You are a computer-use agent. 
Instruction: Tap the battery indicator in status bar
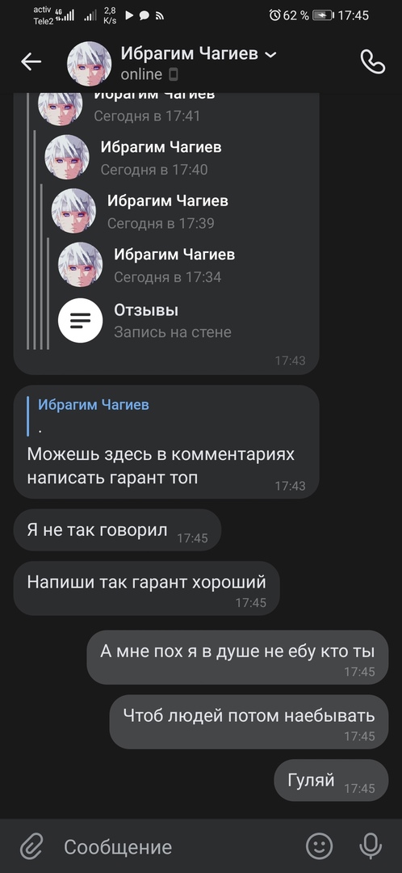coord(323,15)
